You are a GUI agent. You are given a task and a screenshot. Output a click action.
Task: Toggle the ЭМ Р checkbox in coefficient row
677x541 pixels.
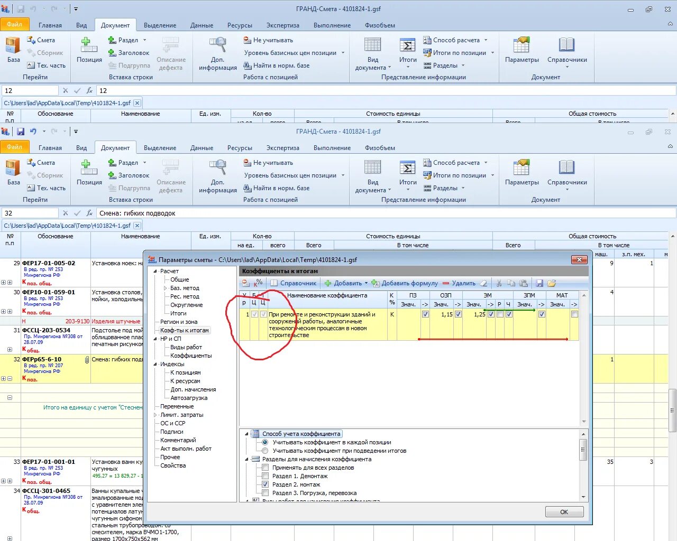click(499, 314)
